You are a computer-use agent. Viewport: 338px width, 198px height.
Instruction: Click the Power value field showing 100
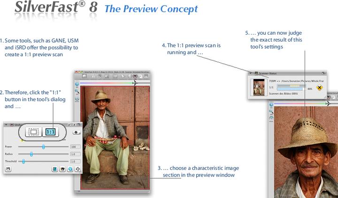(x=75, y=147)
